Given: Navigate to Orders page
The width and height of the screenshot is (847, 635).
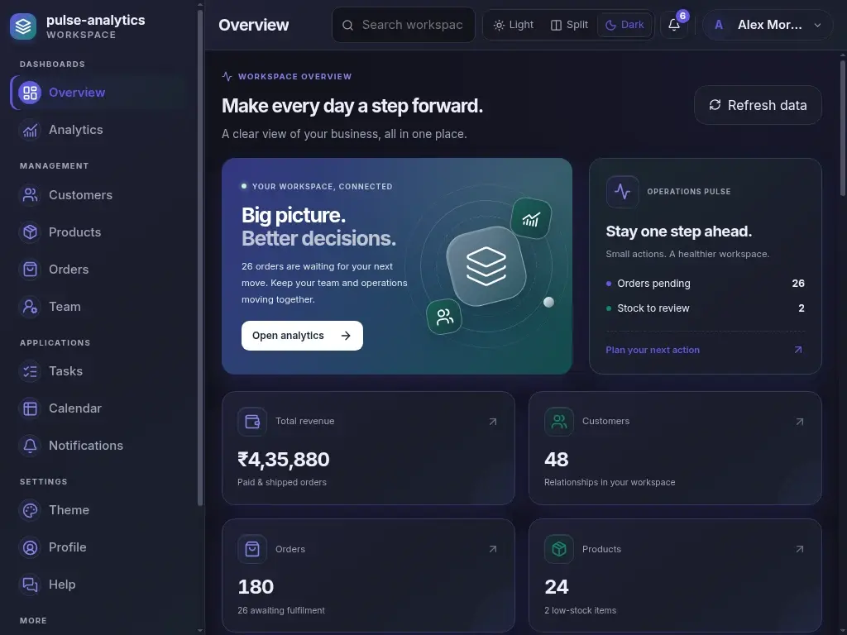Looking at the screenshot, I should [x=69, y=270].
